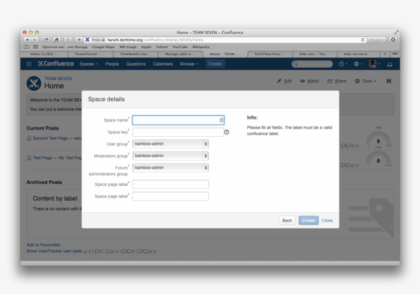Focus the Space name input field
The height and width of the screenshot is (294, 420).
pyautogui.click(x=178, y=120)
